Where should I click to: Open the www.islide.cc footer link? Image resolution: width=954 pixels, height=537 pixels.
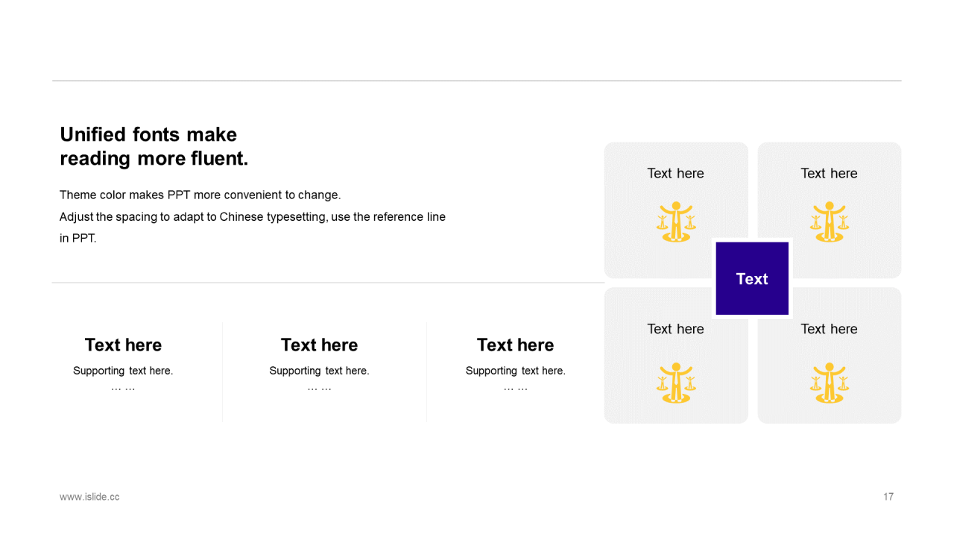point(89,497)
